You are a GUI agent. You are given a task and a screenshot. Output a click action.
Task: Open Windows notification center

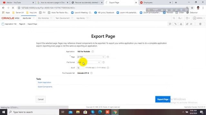202,112
